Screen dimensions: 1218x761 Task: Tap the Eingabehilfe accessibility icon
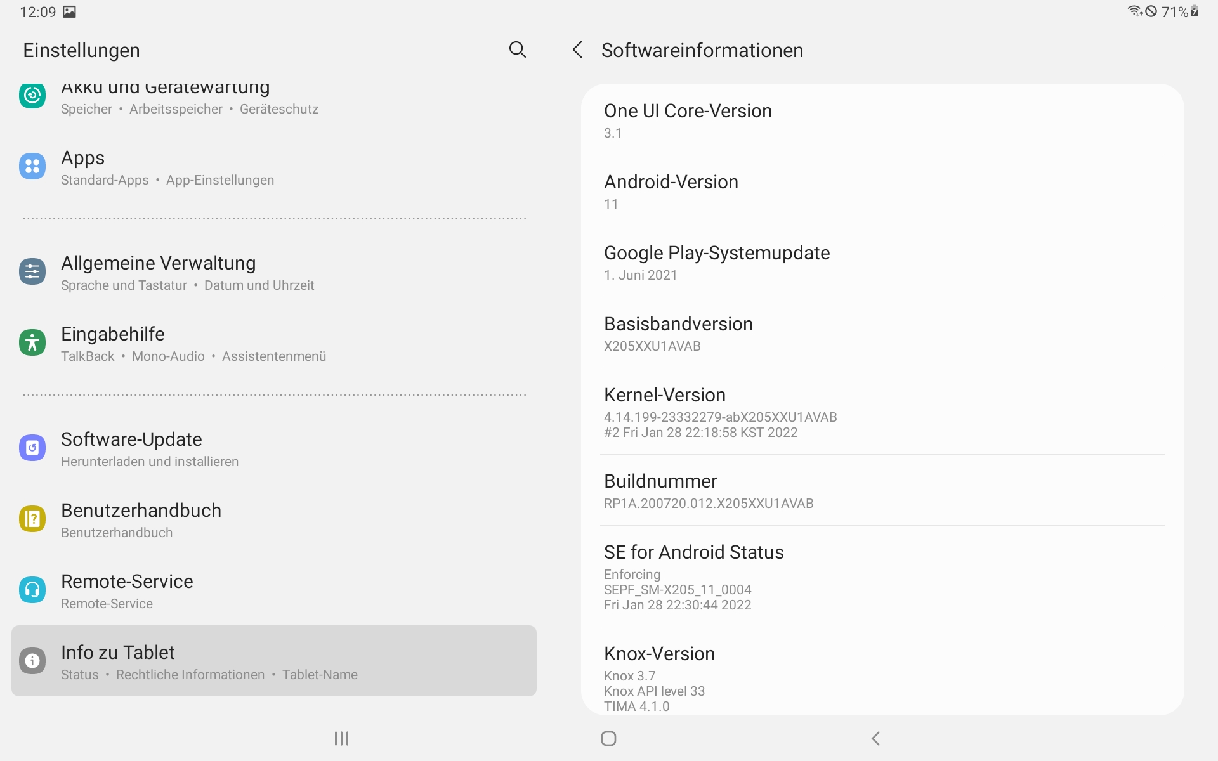pyautogui.click(x=32, y=343)
